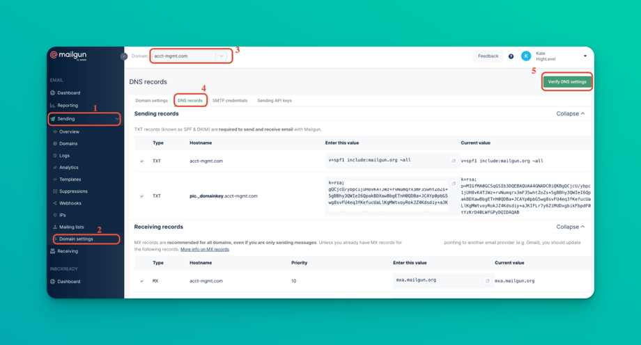Viewport: 641px width, 345px height.
Task: Open the help question mark icon
Action: pyautogui.click(x=511, y=56)
